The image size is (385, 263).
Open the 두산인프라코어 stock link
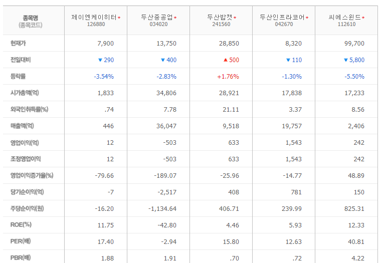point(282,18)
